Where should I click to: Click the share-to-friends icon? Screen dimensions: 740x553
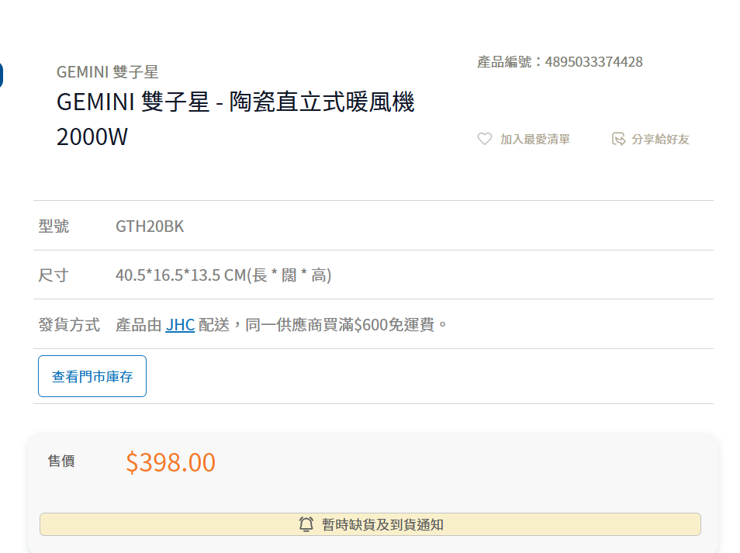(618, 139)
